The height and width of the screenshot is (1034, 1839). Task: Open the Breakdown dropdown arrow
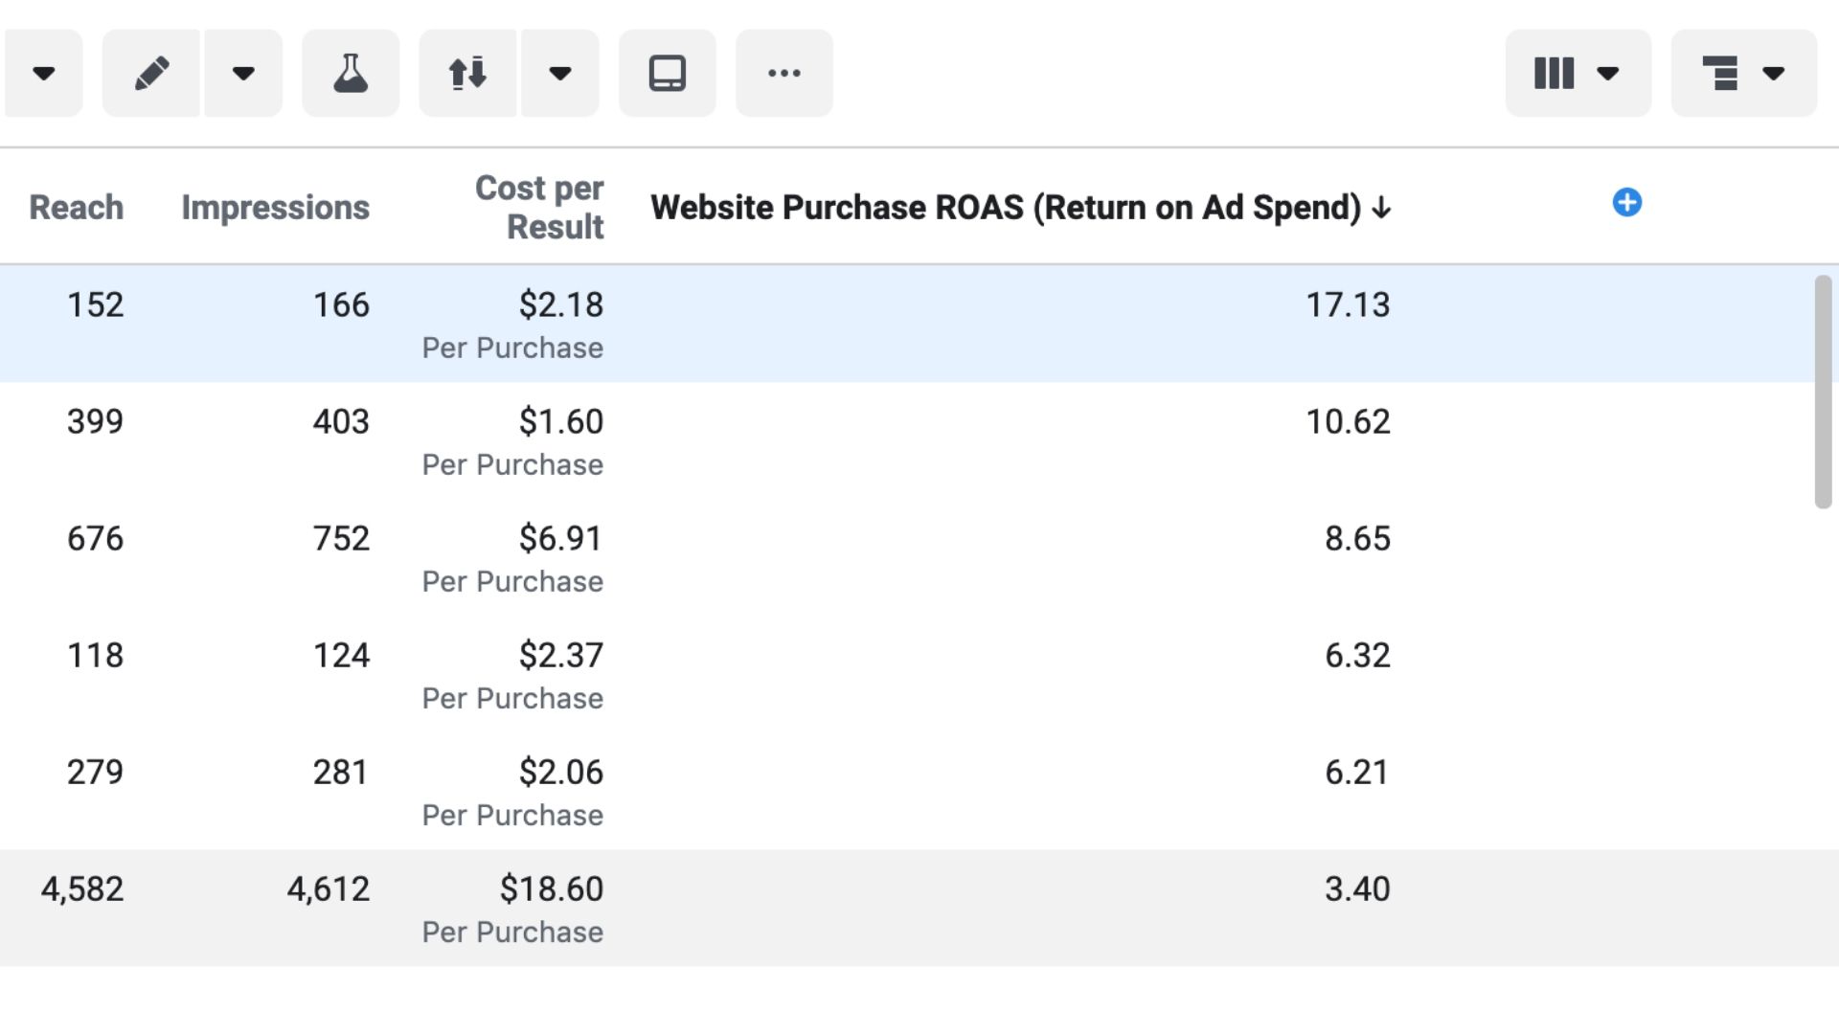(1774, 72)
